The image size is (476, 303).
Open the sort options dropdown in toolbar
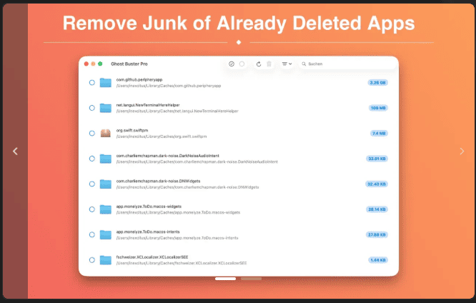(x=287, y=64)
